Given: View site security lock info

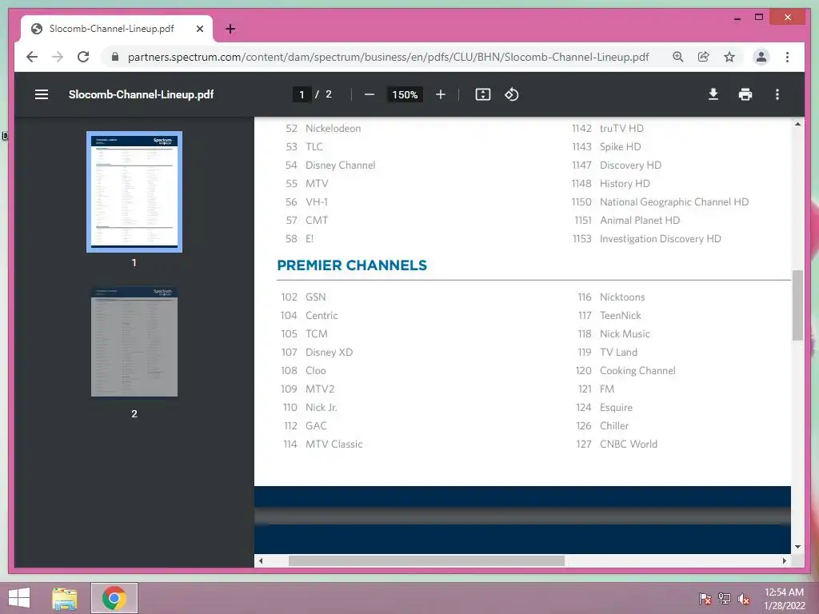Looking at the screenshot, I should point(115,57).
